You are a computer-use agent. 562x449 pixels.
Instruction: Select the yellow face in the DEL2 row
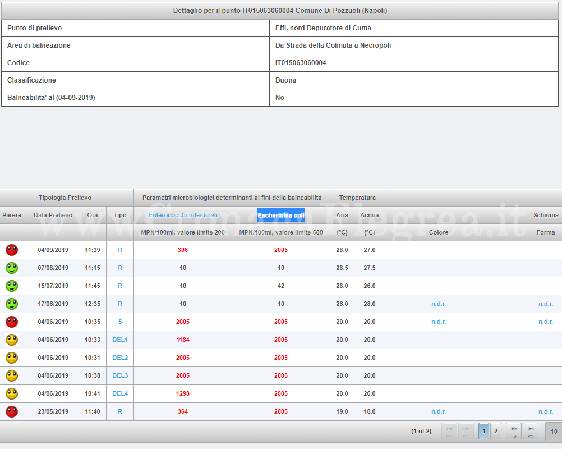pyautogui.click(x=12, y=358)
